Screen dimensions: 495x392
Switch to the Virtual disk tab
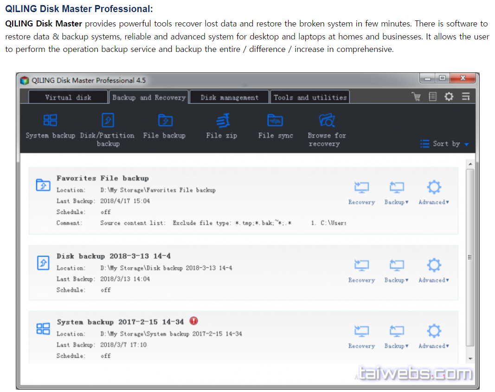tap(68, 97)
